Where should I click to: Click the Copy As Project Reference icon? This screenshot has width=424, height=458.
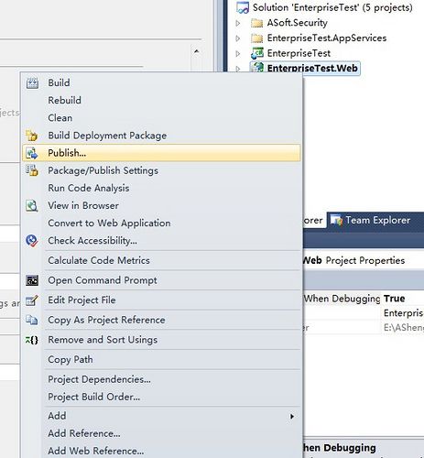tap(32, 320)
